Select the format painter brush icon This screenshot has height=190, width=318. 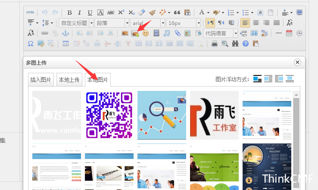click(152, 12)
